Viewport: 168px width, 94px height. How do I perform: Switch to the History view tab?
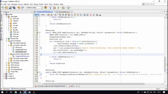pyautogui.click(x=43, y=15)
